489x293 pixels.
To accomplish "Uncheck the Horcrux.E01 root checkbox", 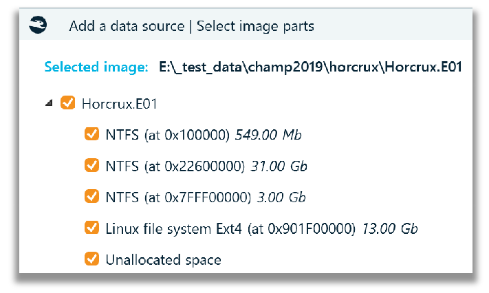I will tap(67, 102).
